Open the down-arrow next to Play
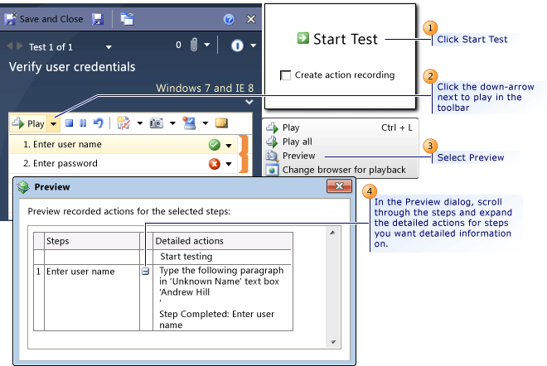This screenshot has height=366, width=547. (53, 123)
